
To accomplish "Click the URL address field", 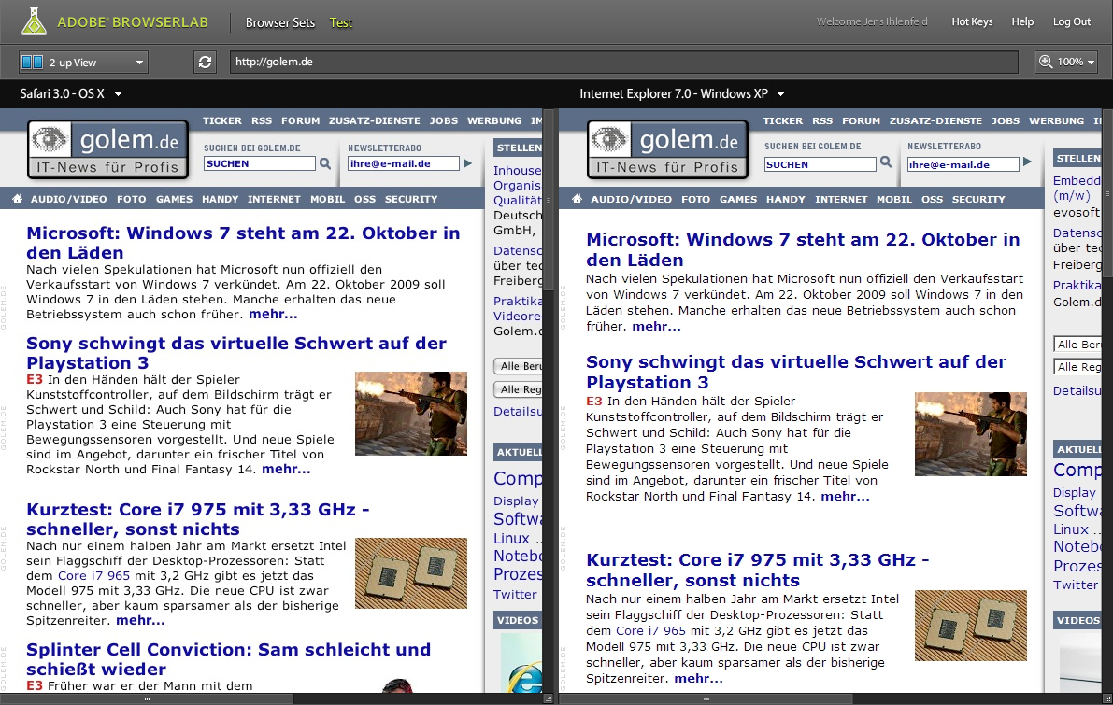I will pyautogui.click(x=623, y=62).
